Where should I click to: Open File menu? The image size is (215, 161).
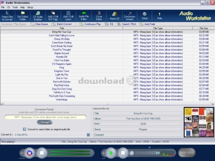[3, 7]
